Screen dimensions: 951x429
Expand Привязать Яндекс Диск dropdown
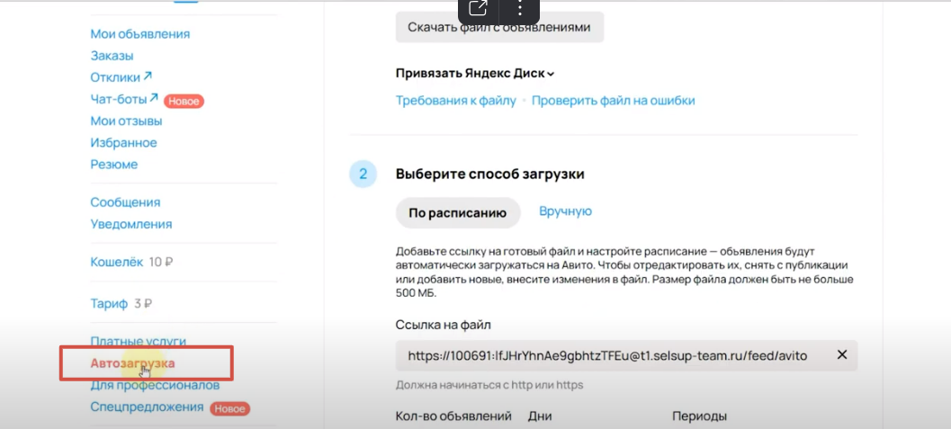[x=475, y=74]
